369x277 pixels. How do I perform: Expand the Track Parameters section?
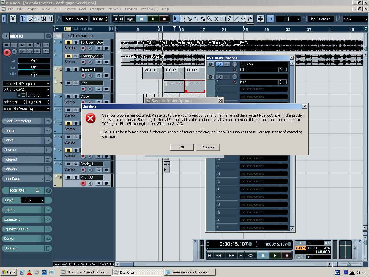coord(26,121)
